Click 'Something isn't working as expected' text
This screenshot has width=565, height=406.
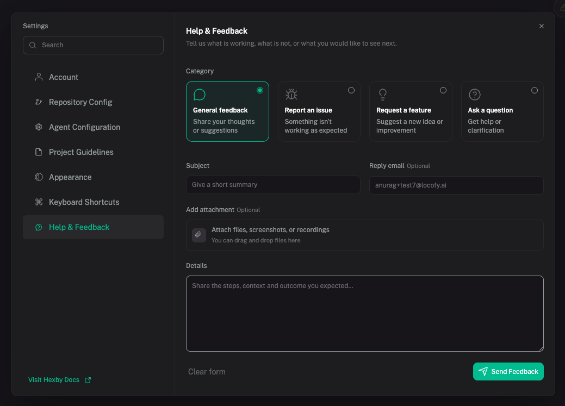(x=315, y=126)
